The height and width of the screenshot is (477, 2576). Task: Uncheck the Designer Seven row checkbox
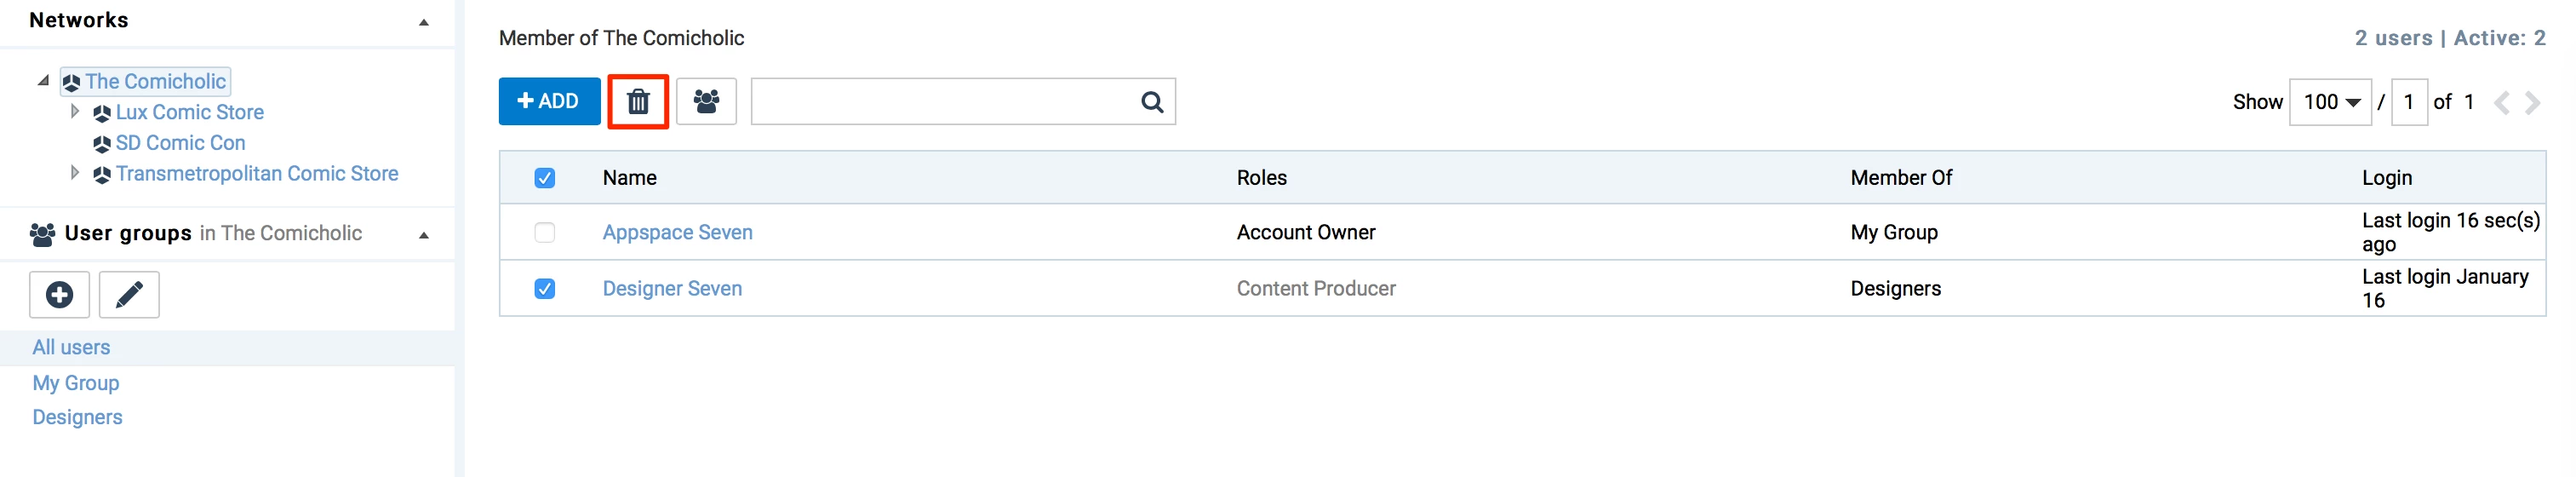[545, 289]
